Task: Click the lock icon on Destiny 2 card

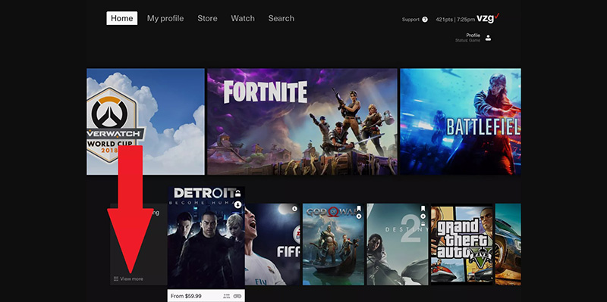Action: [423, 223]
